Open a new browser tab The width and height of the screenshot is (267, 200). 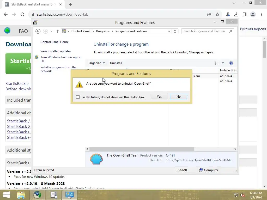click(x=70, y=4)
